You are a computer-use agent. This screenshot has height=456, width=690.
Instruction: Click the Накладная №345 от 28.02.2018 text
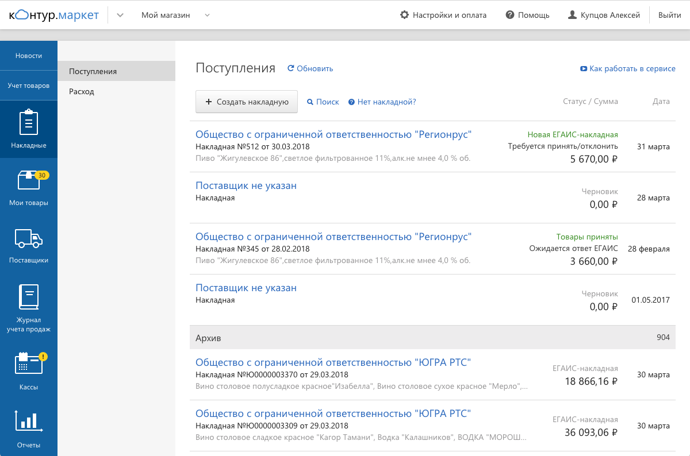(x=252, y=249)
